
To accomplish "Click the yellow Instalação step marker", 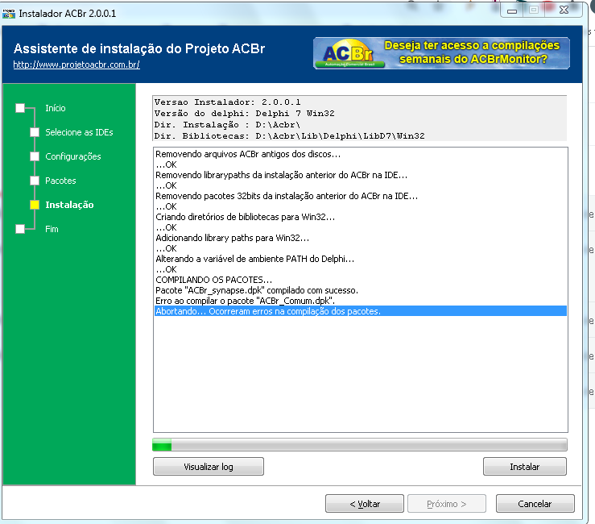I will [35, 205].
